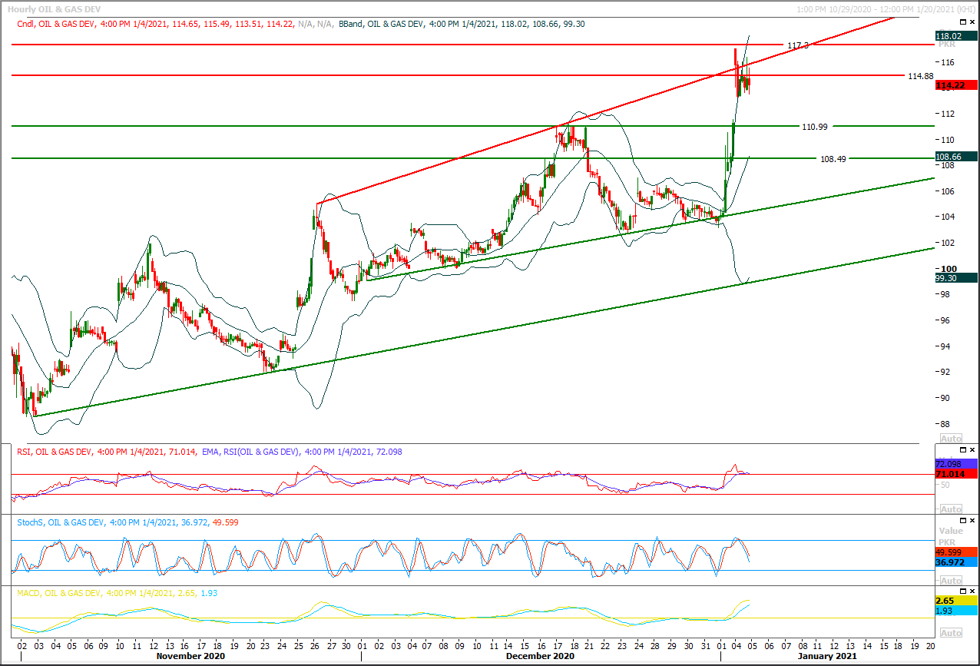The width and height of the screenshot is (980, 666).
Task: Click the 108.66 middle band price tag
Action: click(956, 157)
